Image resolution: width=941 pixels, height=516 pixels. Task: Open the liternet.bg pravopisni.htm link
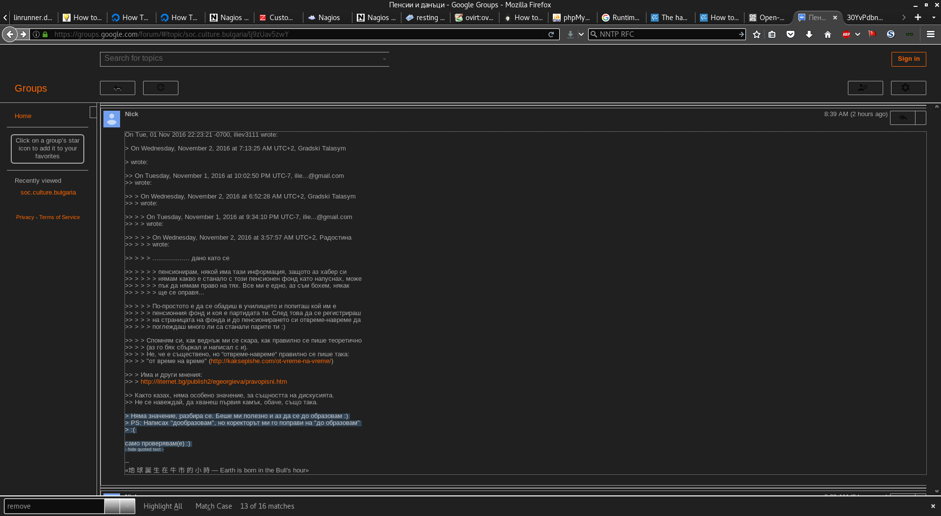click(x=214, y=382)
